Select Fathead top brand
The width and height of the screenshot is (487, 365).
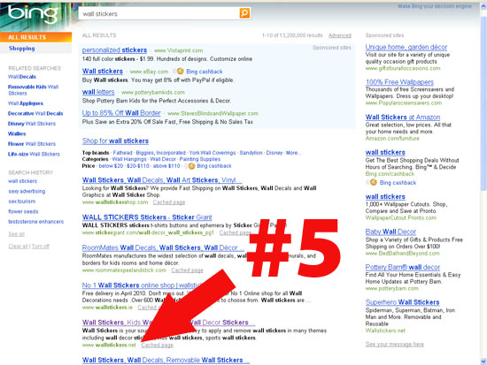pos(122,153)
